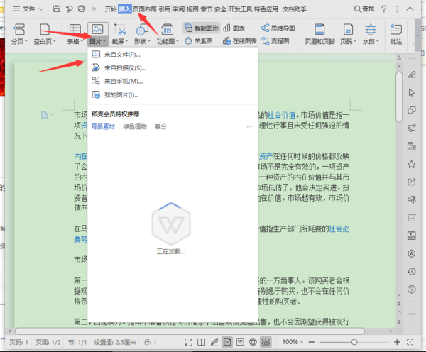Click the selection cursor icon in sidebar
This screenshot has width=426, height=352.
click(412, 93)
